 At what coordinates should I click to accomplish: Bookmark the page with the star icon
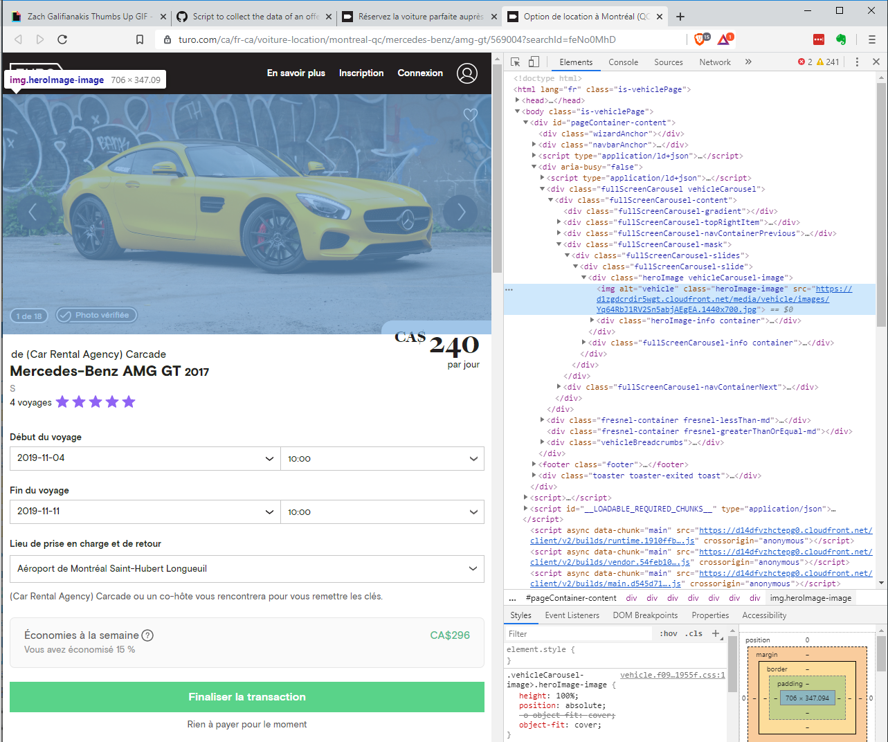140,39
